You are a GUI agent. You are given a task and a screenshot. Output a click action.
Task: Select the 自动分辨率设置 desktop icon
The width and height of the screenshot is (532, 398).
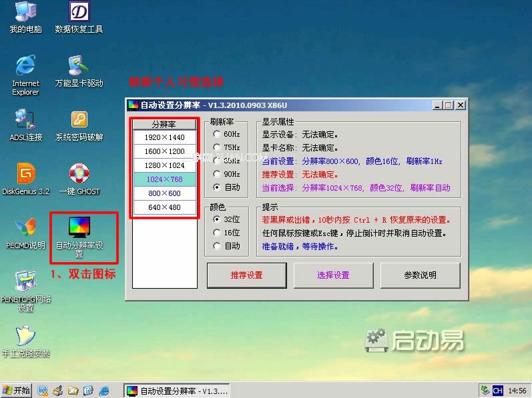[x=79, y=237]
